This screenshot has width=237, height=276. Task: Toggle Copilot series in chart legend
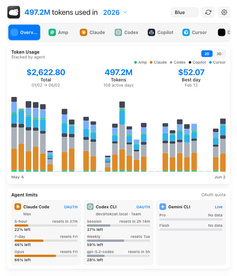point(197,62)
